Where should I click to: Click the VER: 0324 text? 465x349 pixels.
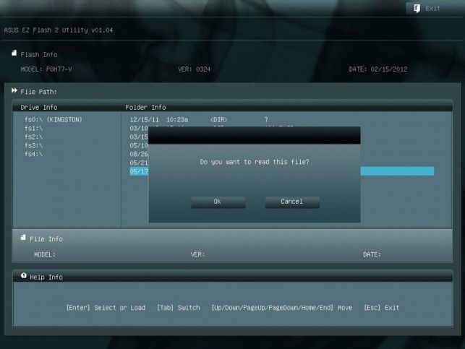point(195,69)
